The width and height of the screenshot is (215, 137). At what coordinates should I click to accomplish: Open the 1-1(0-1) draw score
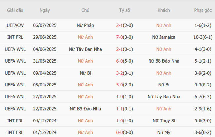[x=125, y=109]
